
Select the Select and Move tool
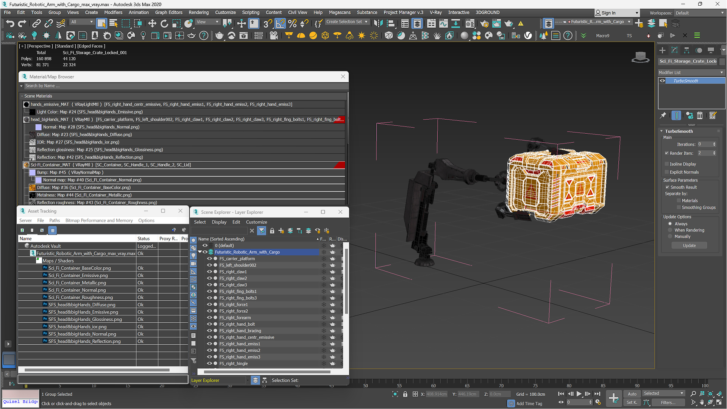click(152, 23)
